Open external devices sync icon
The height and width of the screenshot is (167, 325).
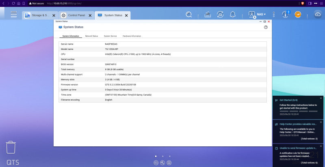220,15
